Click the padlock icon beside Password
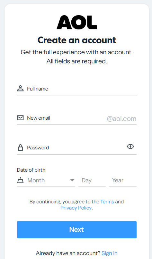The height and width of the screenshot is (259, 152). [20, 147]
